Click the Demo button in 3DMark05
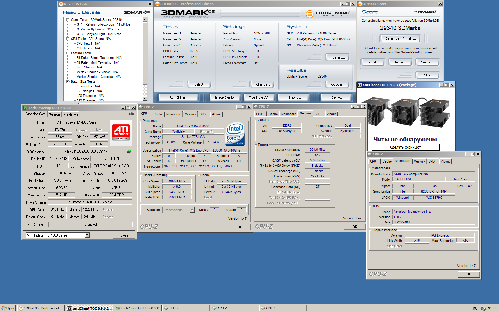499x312 pixels. 337,97
